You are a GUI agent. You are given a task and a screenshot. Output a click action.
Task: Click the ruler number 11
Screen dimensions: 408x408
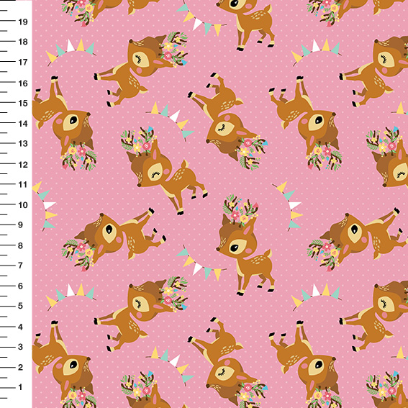coord(23,185)
